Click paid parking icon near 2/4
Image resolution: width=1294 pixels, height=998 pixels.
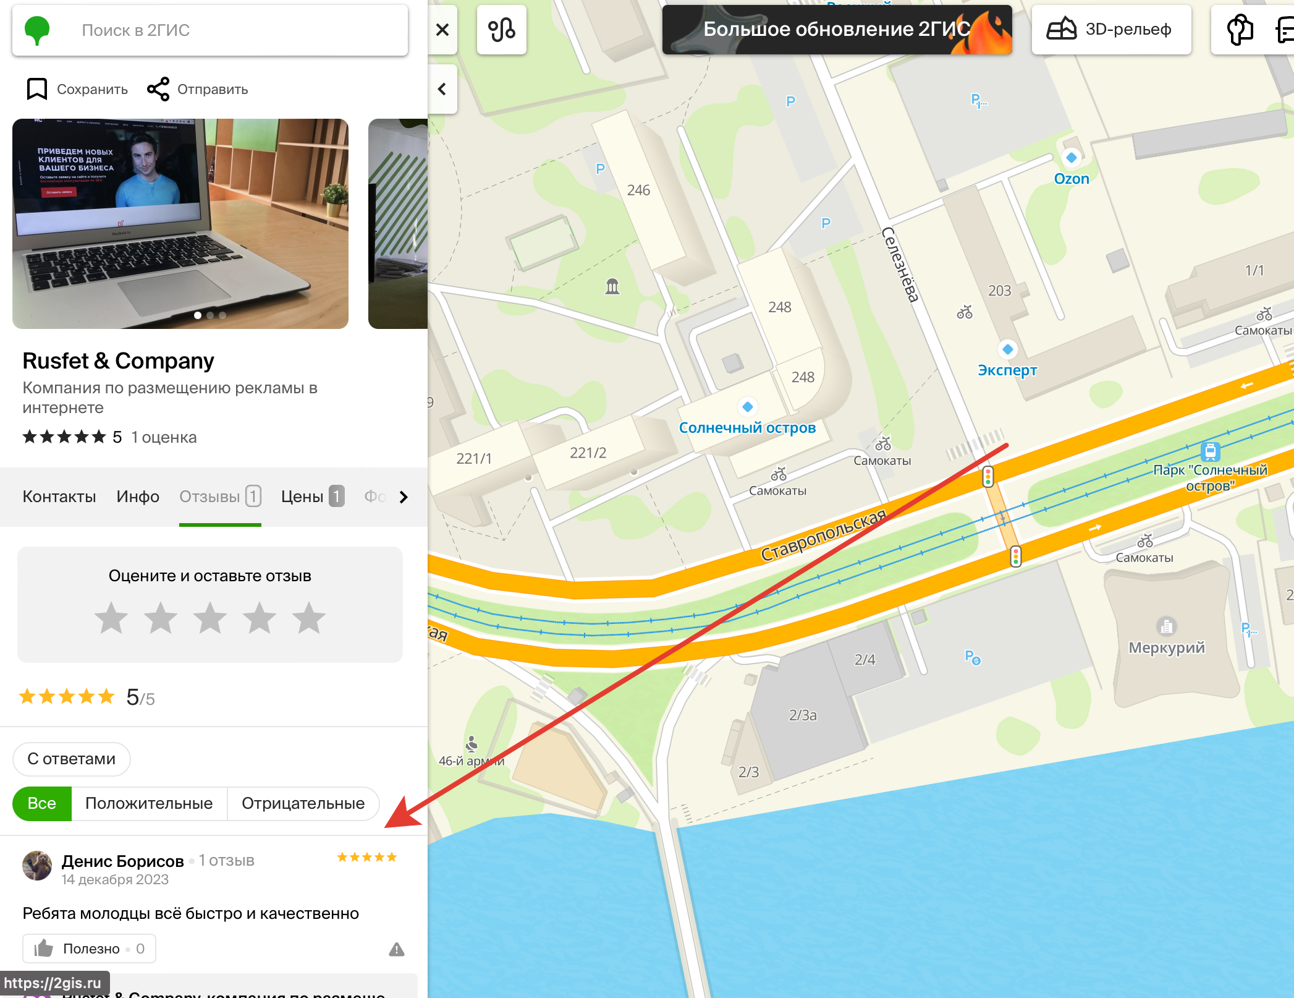point(973,657)
